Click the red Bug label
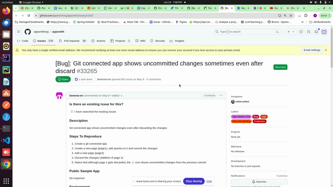 tap(256, 117)
